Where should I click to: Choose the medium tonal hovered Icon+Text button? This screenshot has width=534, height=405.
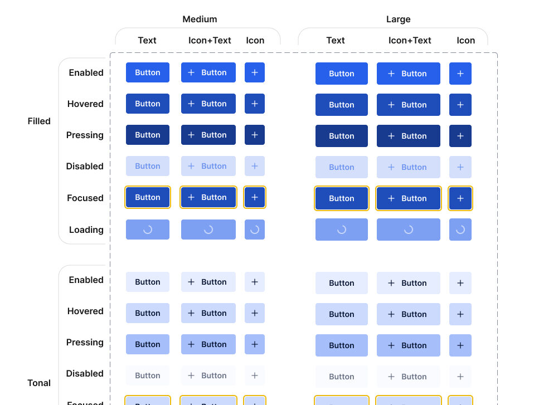coord(208,313)
